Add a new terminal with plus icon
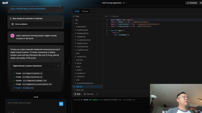 click(x=97, y=94)
